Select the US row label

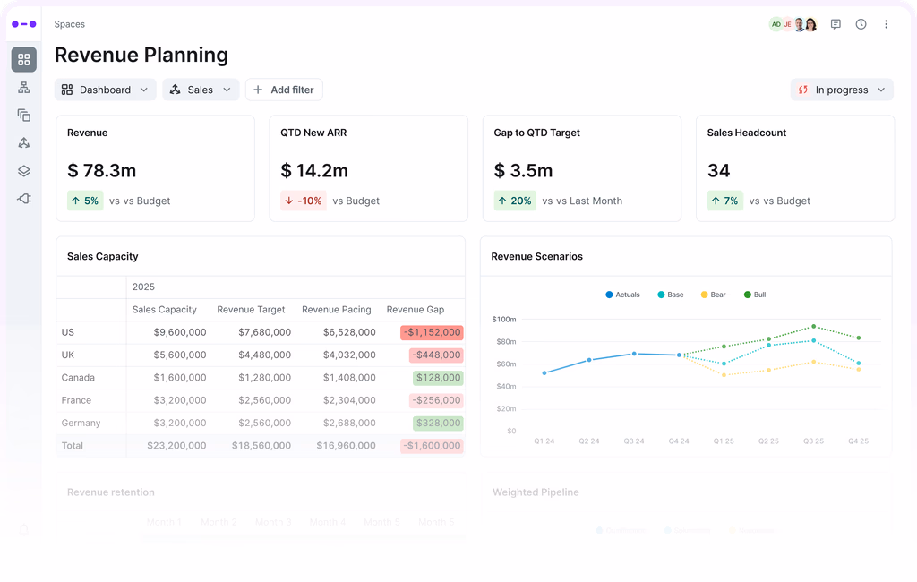pyautogui.click(x=68, y=332)
